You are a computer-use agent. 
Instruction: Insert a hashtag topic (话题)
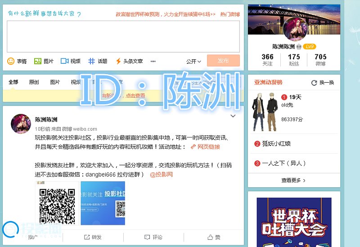tap(98, 61)
